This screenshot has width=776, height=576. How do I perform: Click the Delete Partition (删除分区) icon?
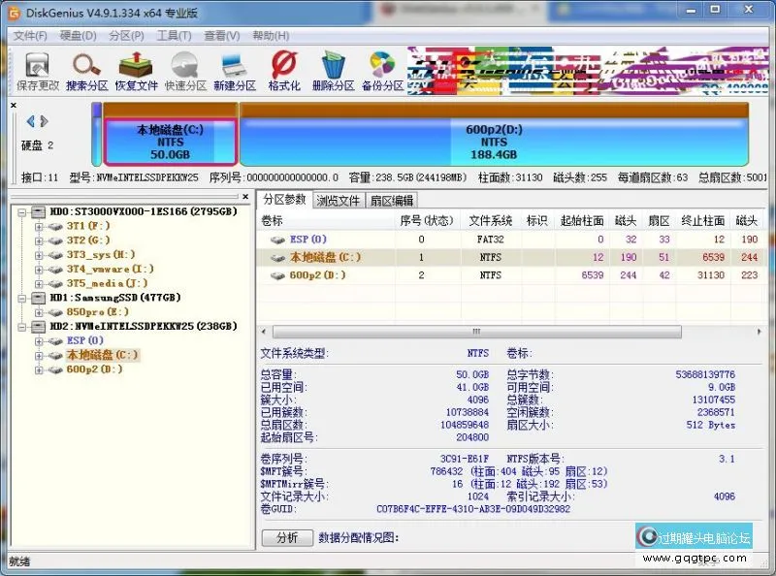pos(333,71)
